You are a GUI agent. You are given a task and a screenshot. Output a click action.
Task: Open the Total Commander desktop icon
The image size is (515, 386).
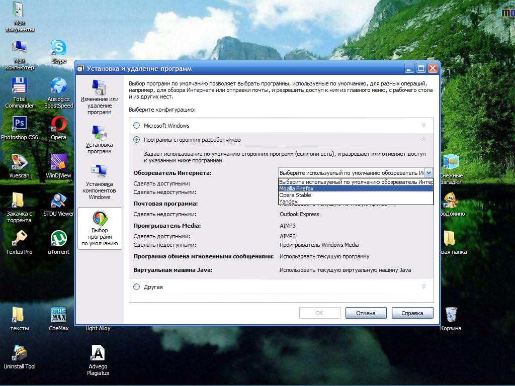tap(19, 86)
